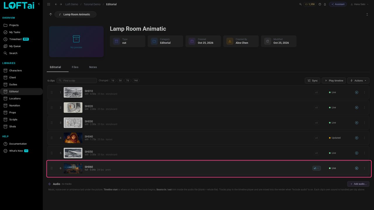374x210 pixels.
Task: Collapse the left sidebar
Action: 39,4
